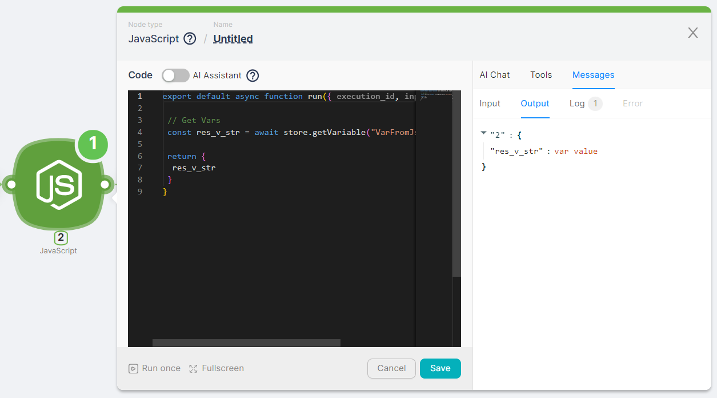The width and height of the screenshot is (717, 398).
Task: Click the horizontal scrollbar in code editor
Action: click(246, 343)
